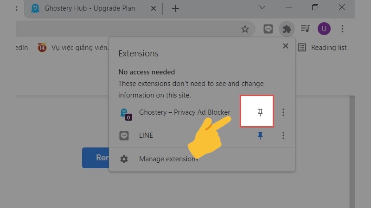Open the Reading list

[322, 48]
